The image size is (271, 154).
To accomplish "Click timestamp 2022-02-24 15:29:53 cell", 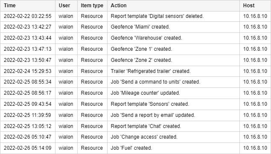I will (28, 71).
